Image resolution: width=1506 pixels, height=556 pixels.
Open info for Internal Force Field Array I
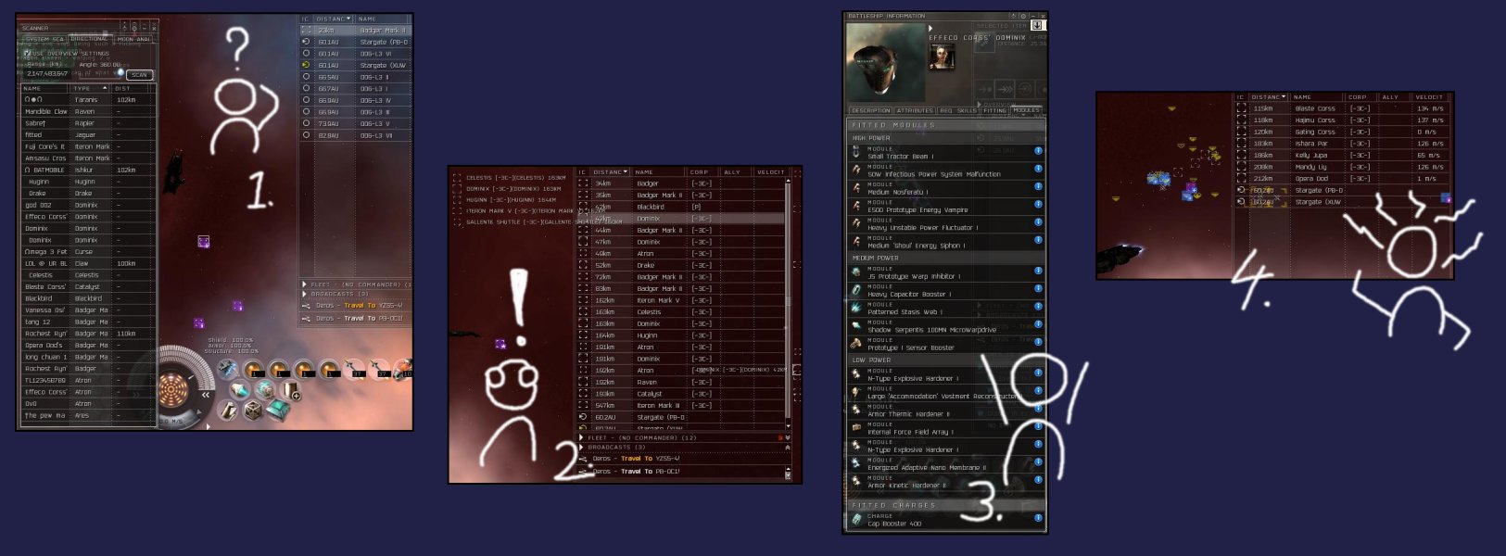pos(1038,426)
